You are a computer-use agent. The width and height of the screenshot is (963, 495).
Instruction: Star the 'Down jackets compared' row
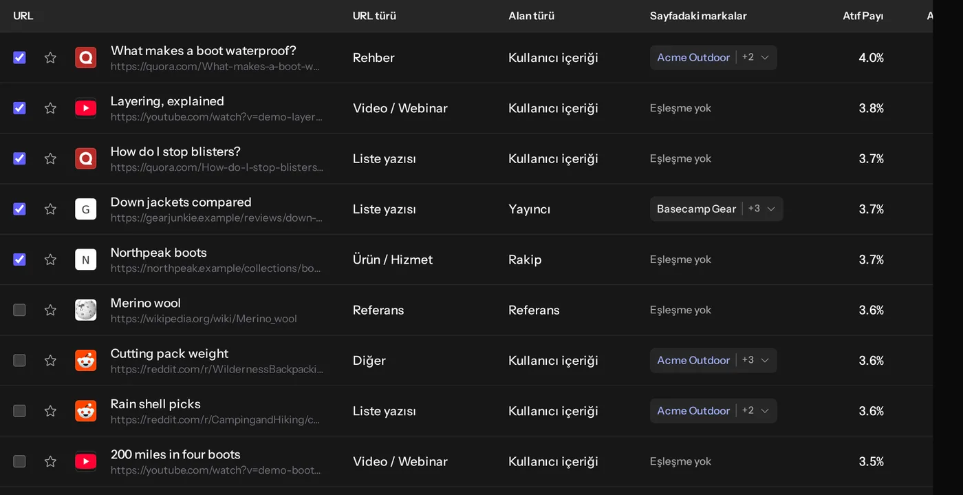(x=50, y=209)
